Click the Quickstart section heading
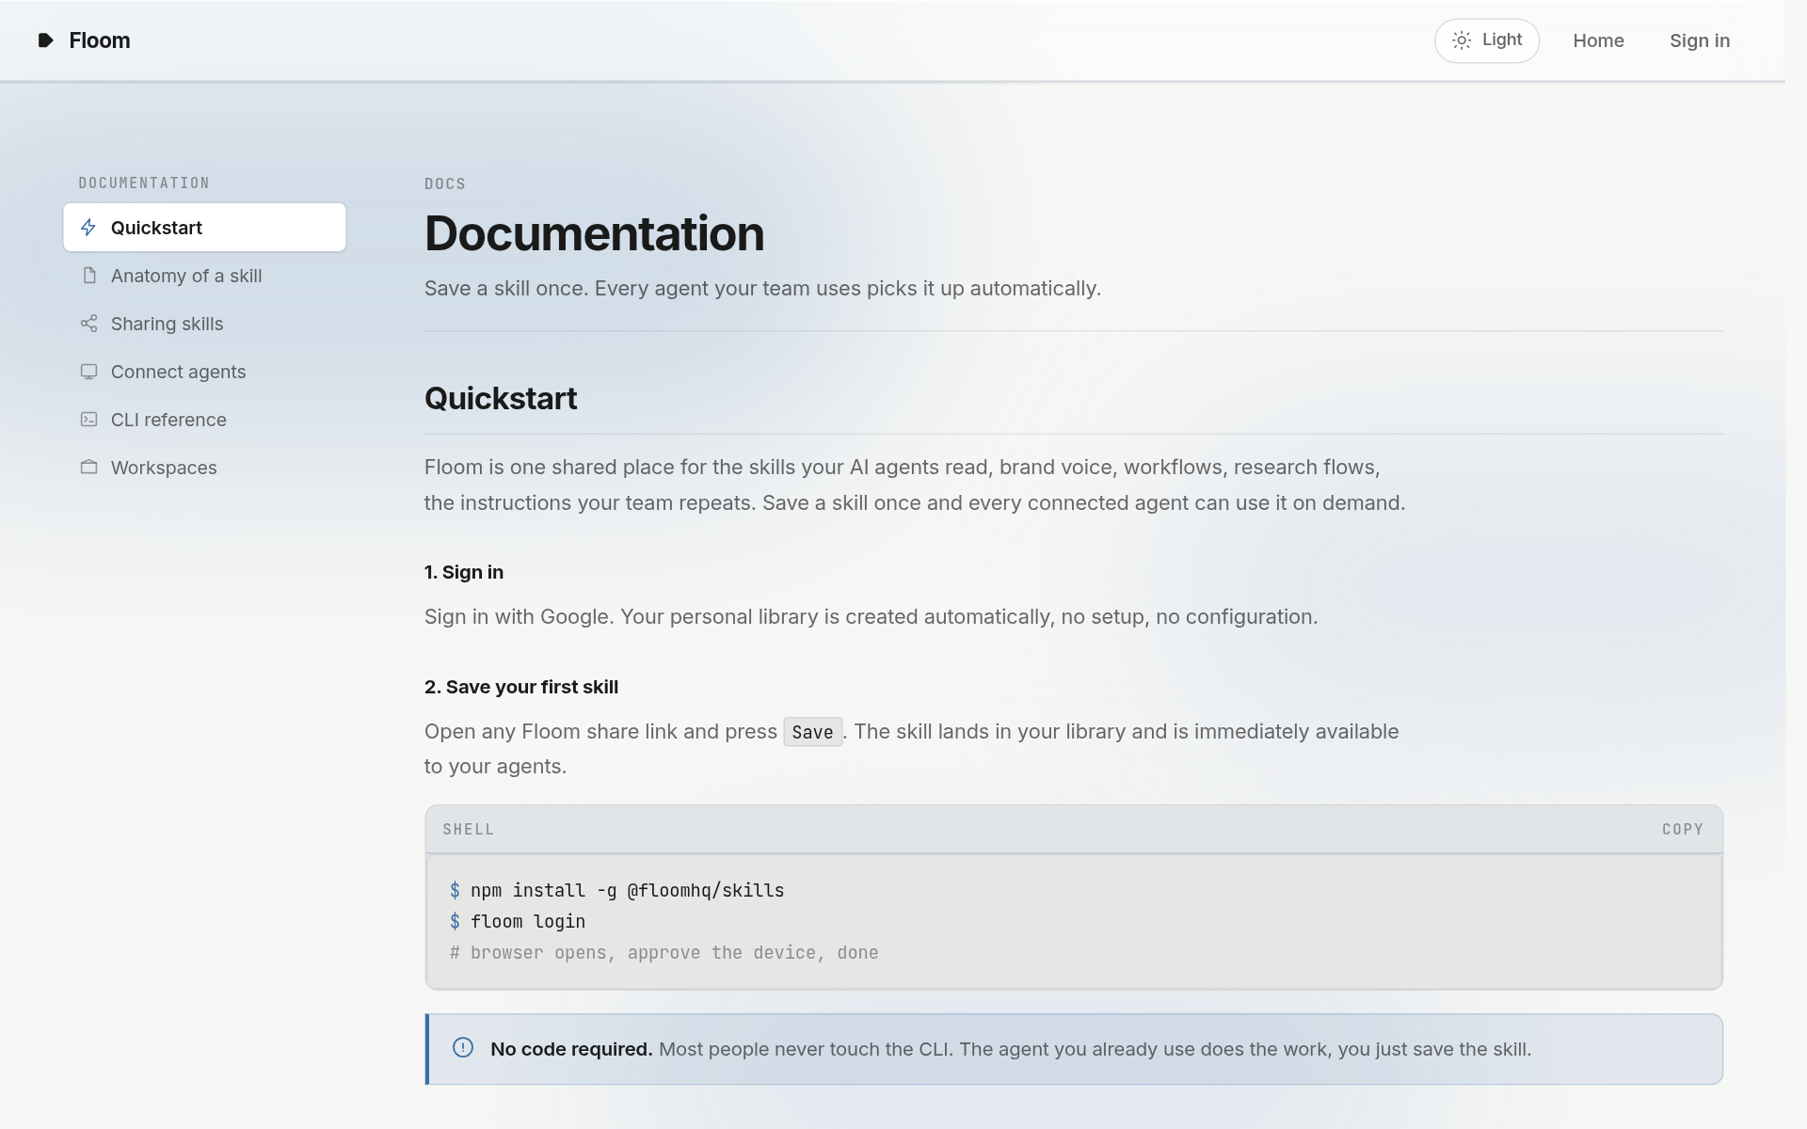 coord(501,398)
